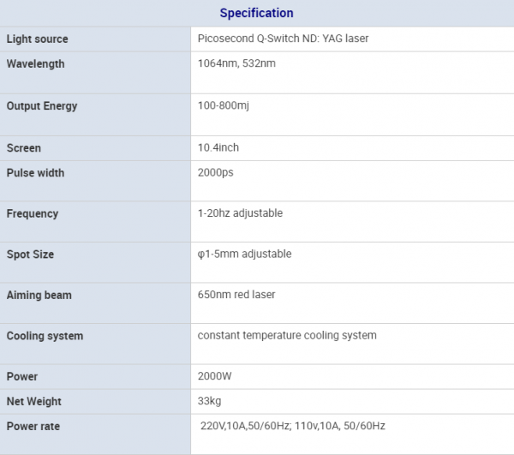Select the Aiming beam label

click(39, 296)
